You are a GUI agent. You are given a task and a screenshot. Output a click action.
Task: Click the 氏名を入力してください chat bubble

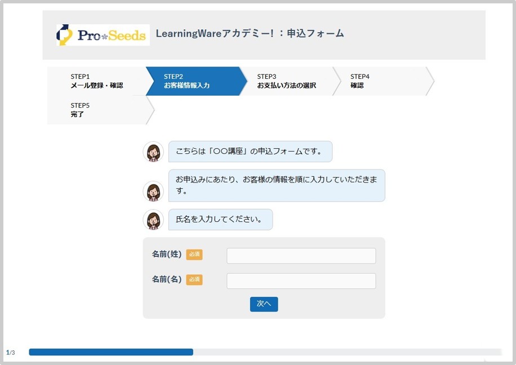click(x=220, y=220)
